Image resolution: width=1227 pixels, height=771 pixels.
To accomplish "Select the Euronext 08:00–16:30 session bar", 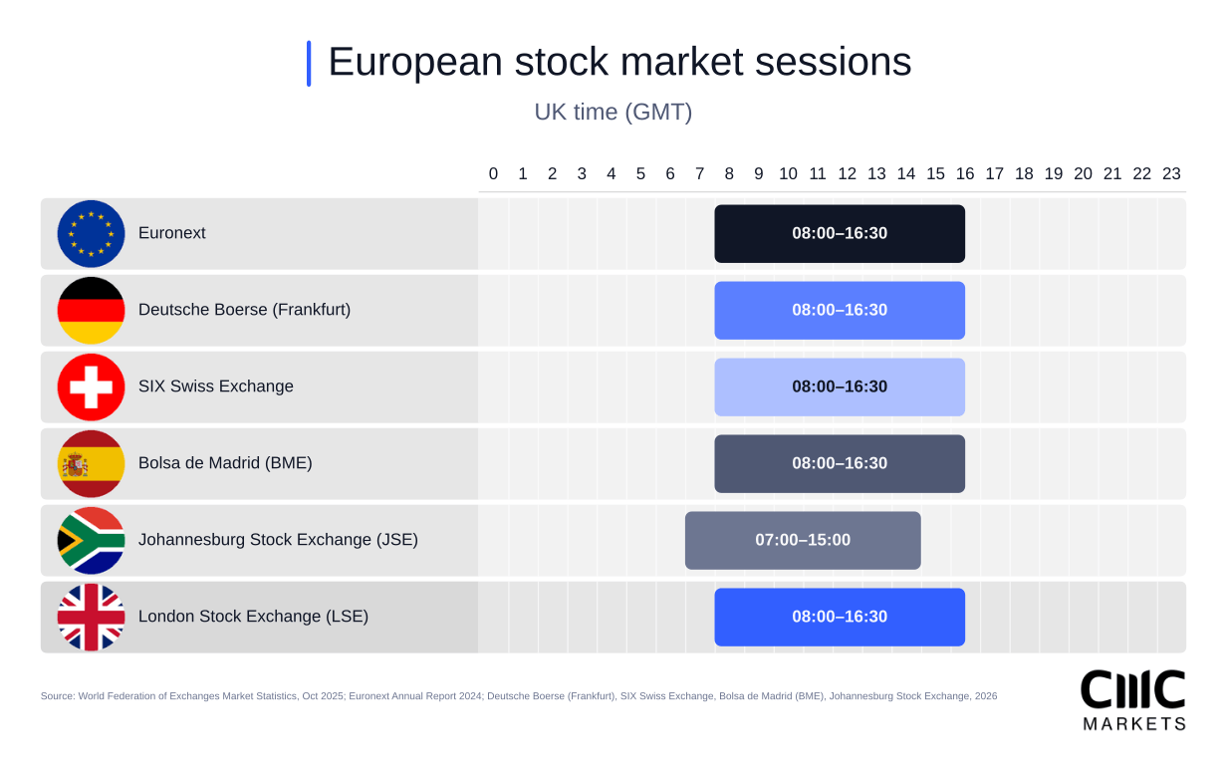I will pos(840,233).
